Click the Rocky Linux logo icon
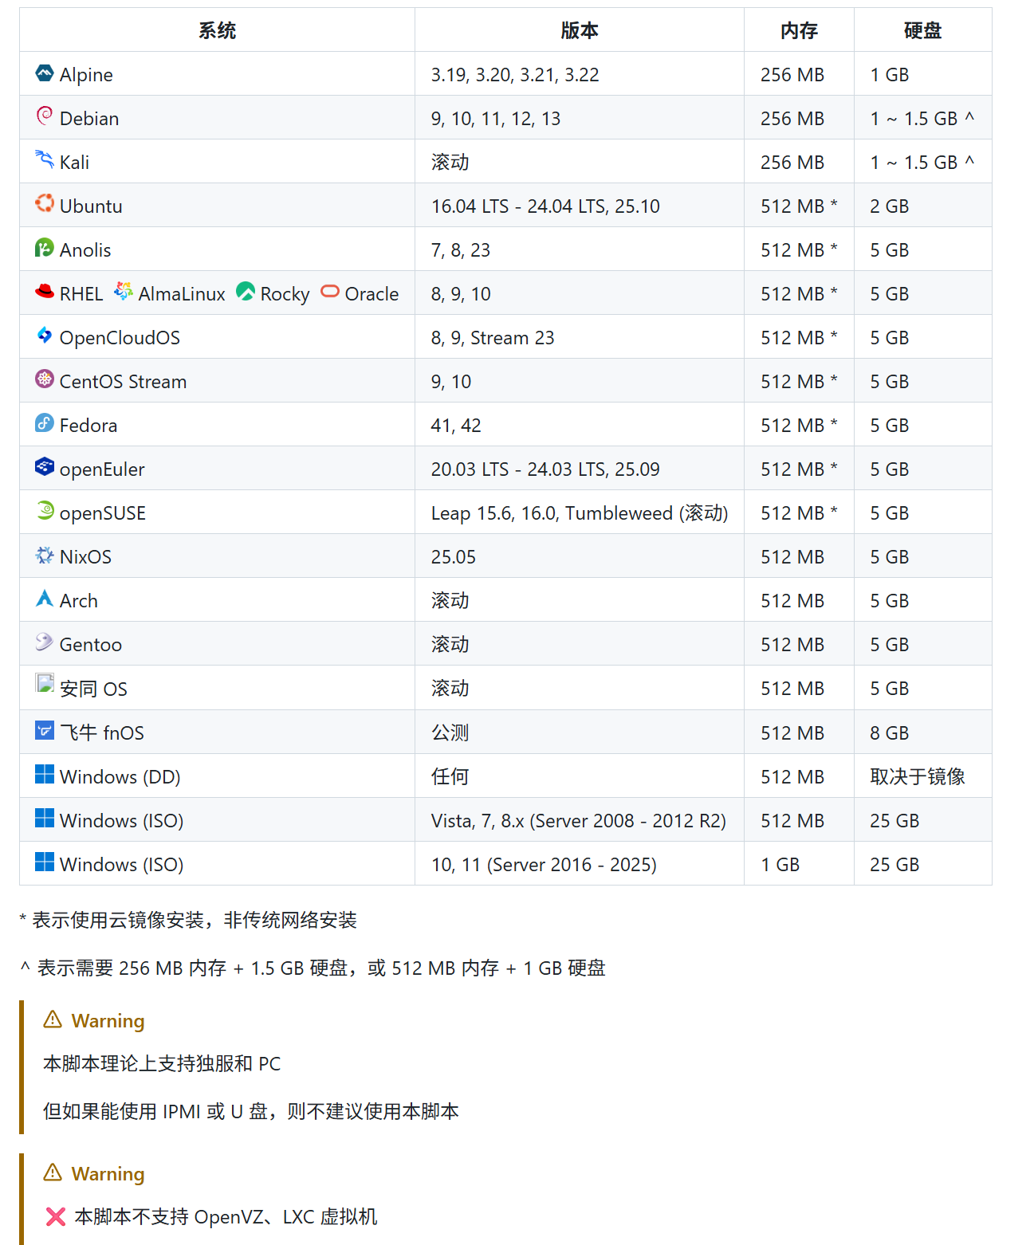This screenshot has height=1245, width=1034. (246, 292)
